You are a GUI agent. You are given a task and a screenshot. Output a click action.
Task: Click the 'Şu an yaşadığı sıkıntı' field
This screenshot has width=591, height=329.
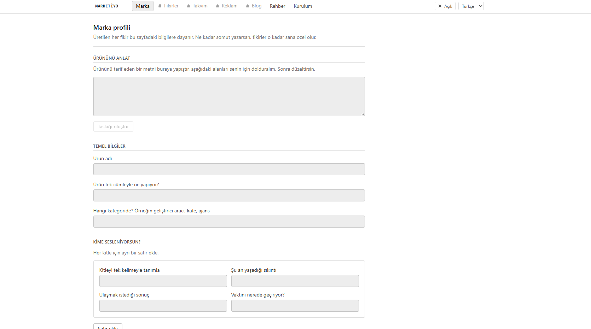click(295, 281)
